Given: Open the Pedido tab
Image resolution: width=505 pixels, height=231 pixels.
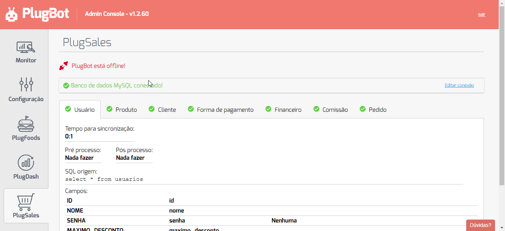Looking at the screenshot, I should coord(373,110).
